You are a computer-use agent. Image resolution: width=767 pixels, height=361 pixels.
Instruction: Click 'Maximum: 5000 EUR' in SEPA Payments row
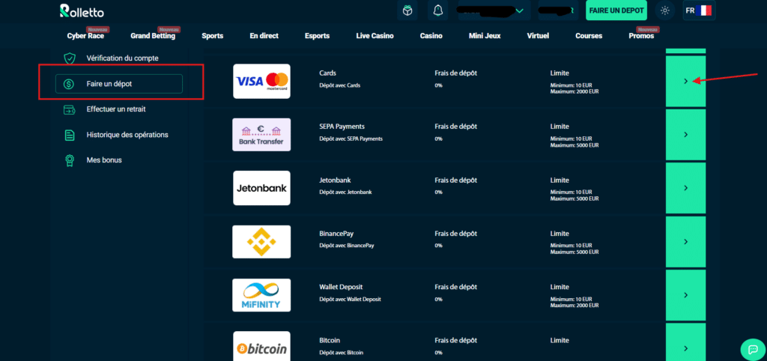[575, 145]
